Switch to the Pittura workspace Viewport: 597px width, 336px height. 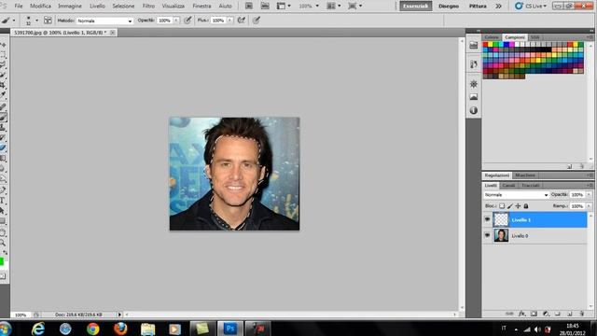tap(478, 6)
